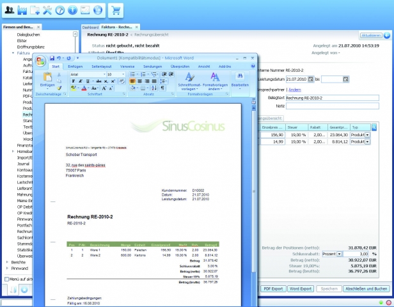Open the font size dropdown showing 10
The image size is (394, 307).
point(116,74)
